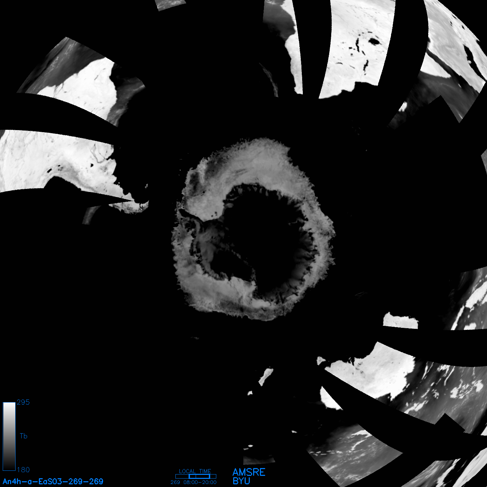This screenshot has width=487, height=487.
Task: Click the grayscale colorbar gradient
Action: click(9, 436)
